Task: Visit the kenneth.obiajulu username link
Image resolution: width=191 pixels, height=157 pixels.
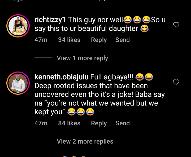Action: [x=62, y=77]
